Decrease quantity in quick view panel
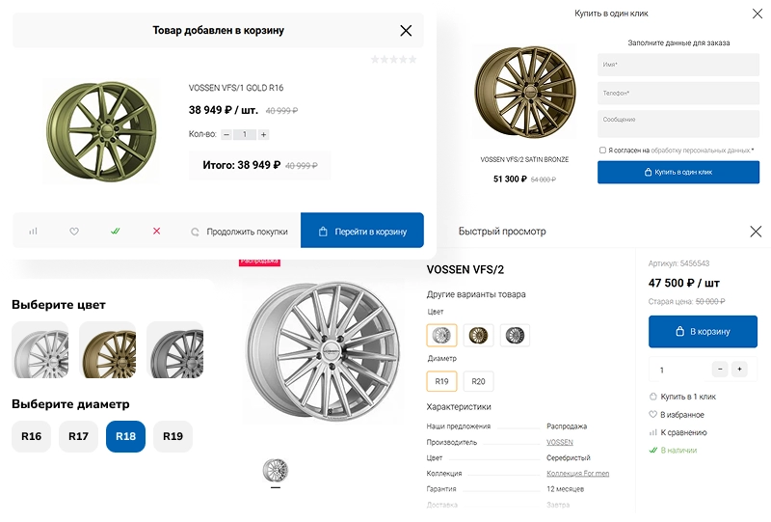This screenshot has width=771, height=522. click(x=720, y=370)
